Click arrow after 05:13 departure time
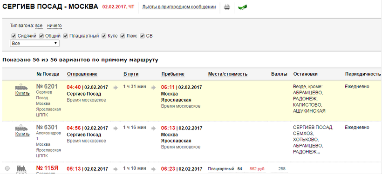Viewport: 382px width, 174px height. pos(116,168)
